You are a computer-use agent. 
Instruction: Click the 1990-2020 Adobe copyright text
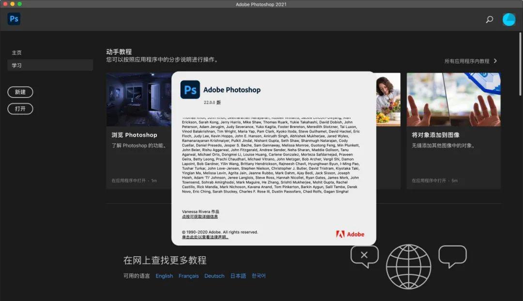(x=220, y=232)
